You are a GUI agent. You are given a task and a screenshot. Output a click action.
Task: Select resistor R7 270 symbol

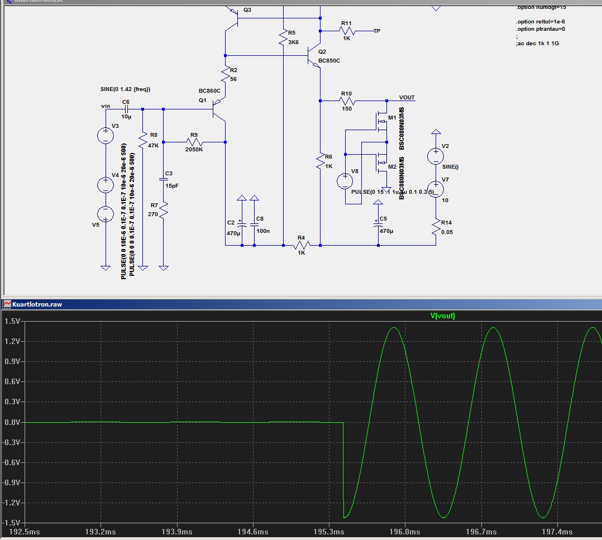163,211
